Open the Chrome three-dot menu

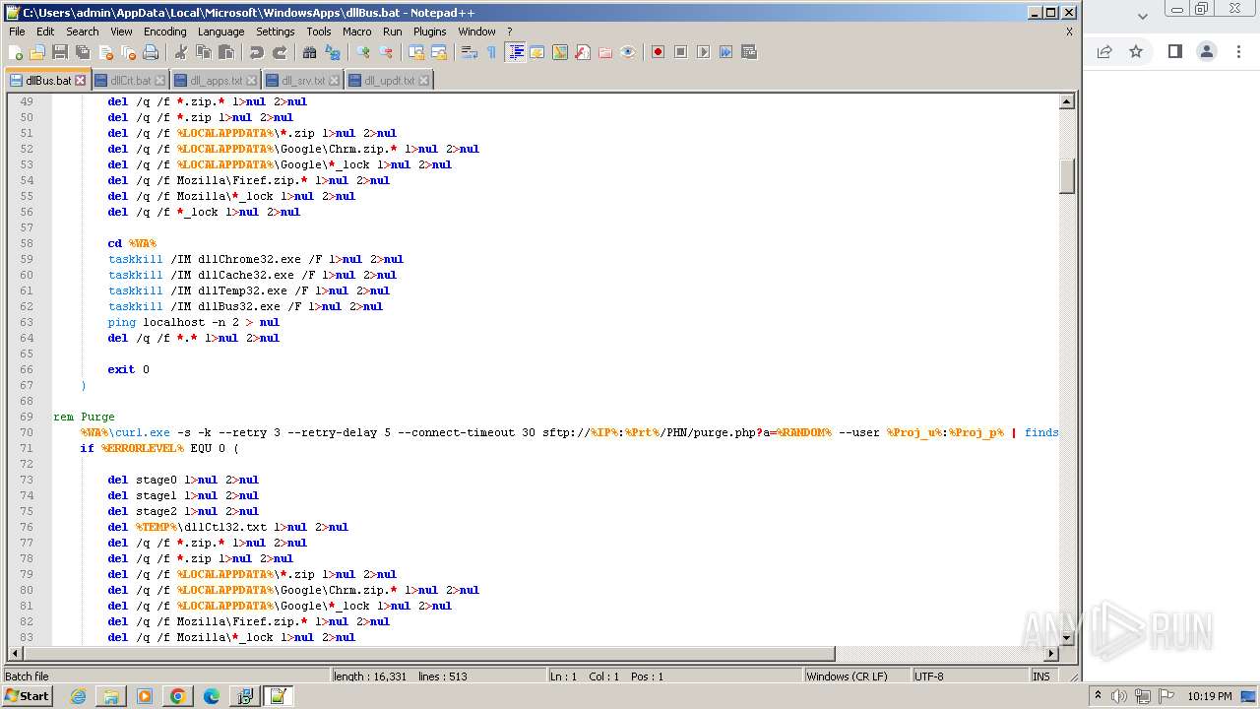point(1238,51)
